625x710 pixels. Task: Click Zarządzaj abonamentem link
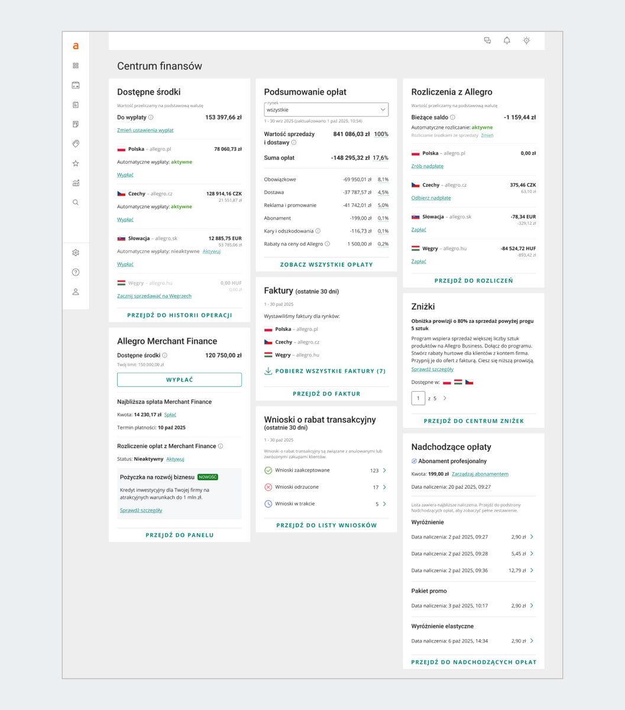[x=480, y=474]
